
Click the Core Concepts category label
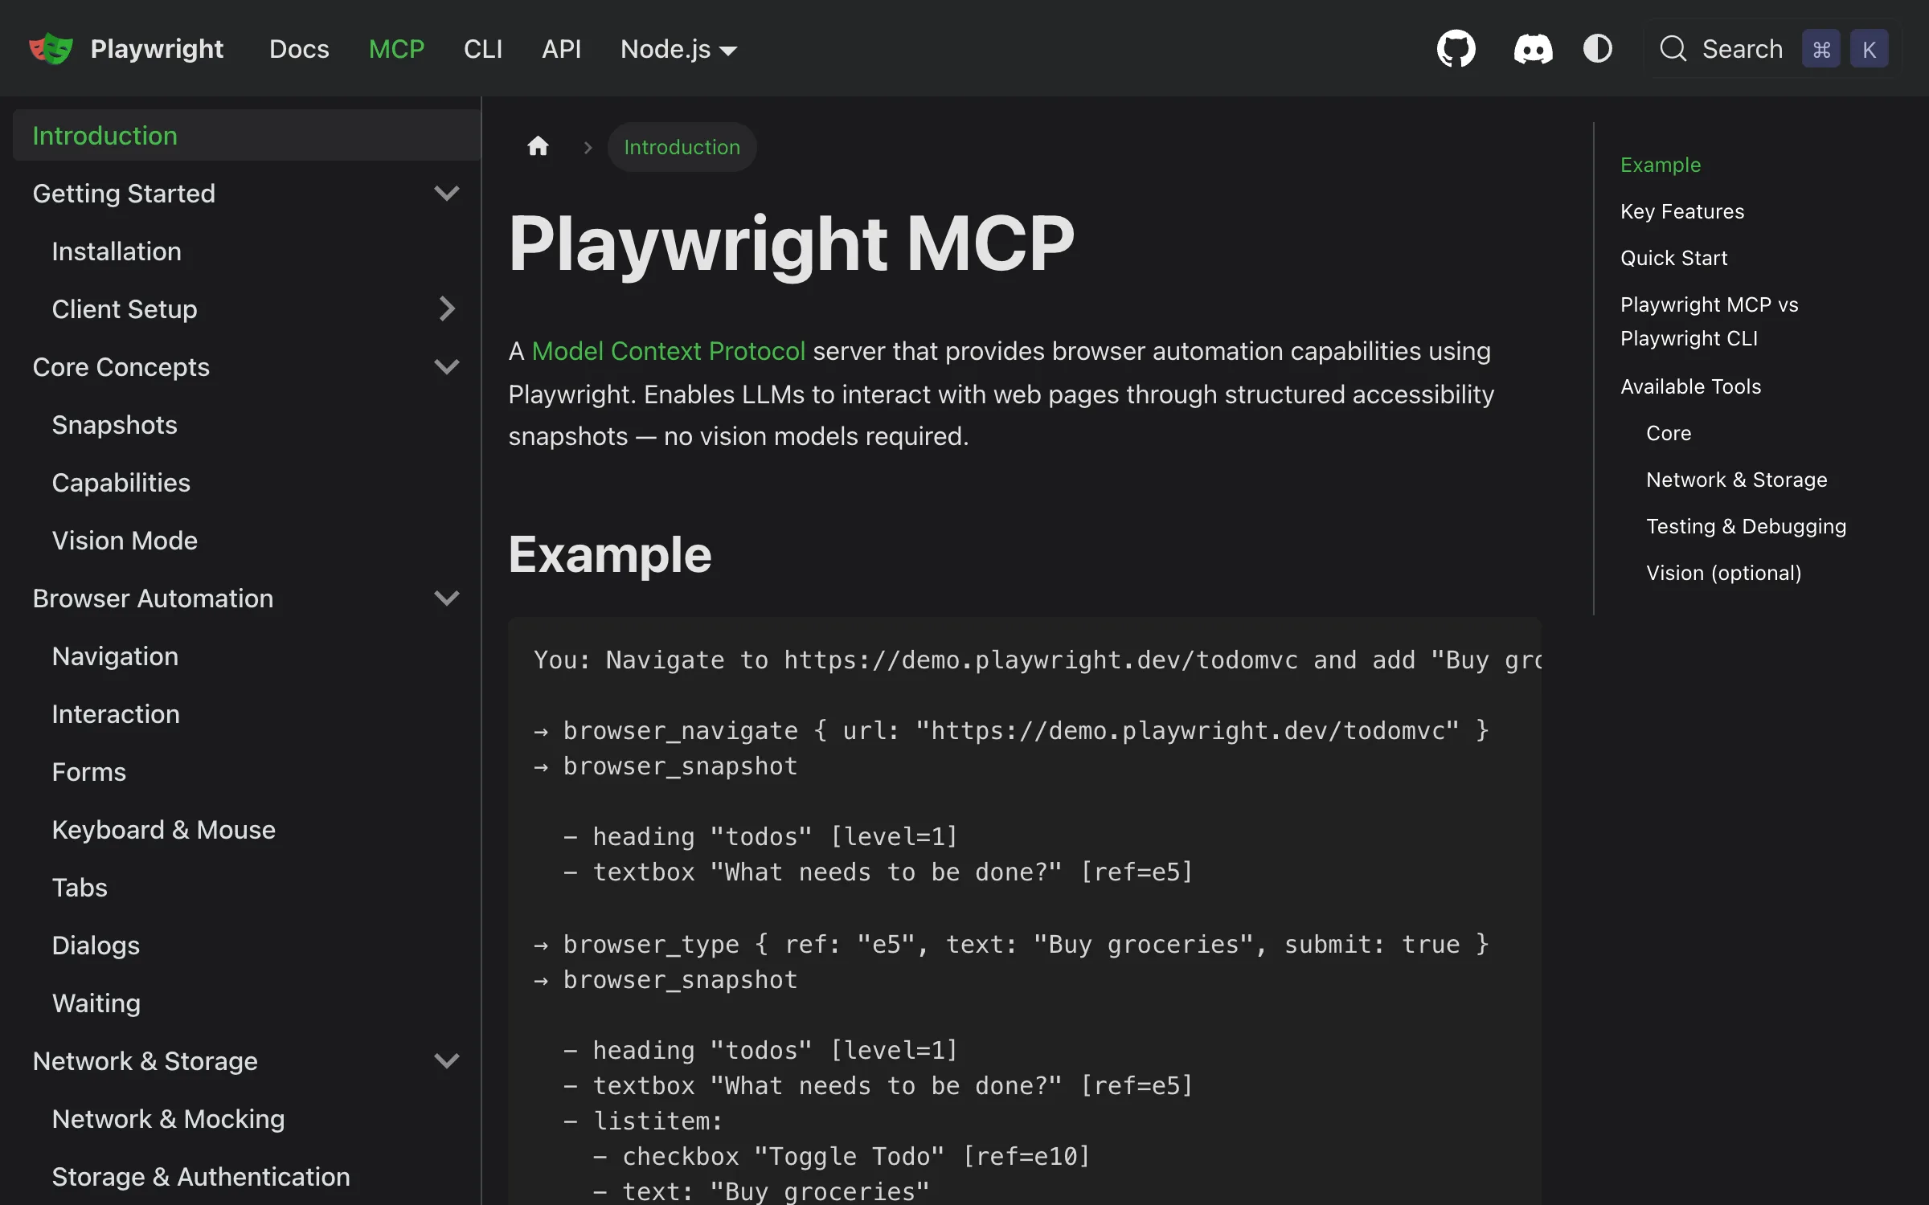[121, 367]
